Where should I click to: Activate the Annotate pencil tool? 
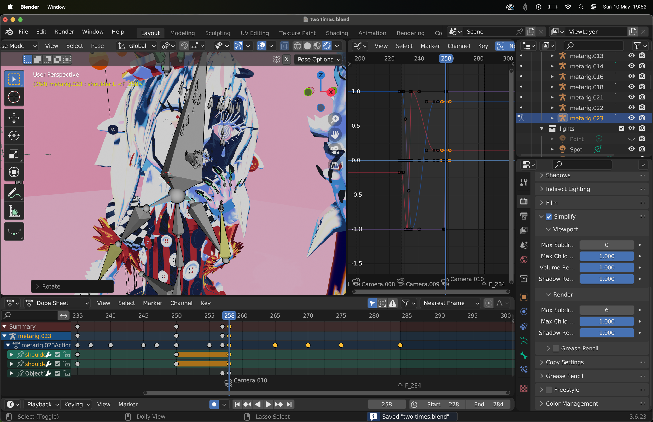point(14,193)
